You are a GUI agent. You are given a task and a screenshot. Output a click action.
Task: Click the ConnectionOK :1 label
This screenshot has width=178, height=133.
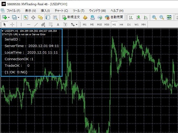[19, 59]
